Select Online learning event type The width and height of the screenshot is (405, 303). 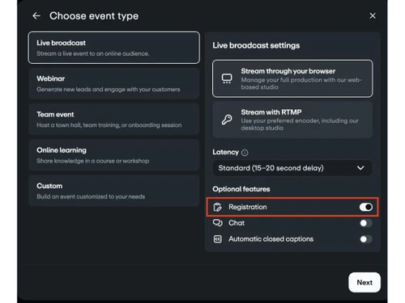(x=113, y=155)
